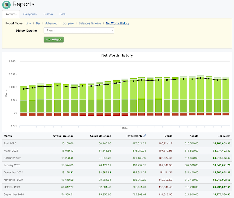Click the Debts column header

pyautogui.click(x=168, y=136)
